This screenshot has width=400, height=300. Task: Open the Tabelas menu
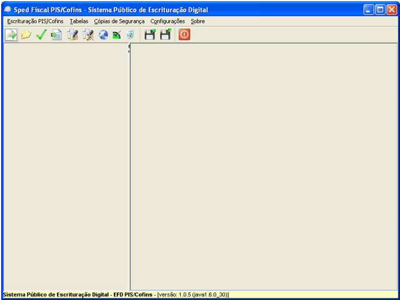[x=79, y=21]
